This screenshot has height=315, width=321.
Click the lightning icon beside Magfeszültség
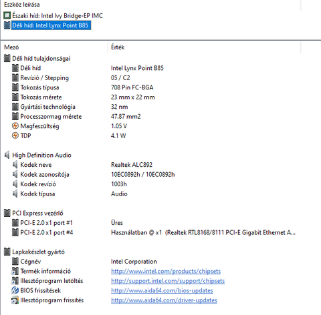pos(15,126)
